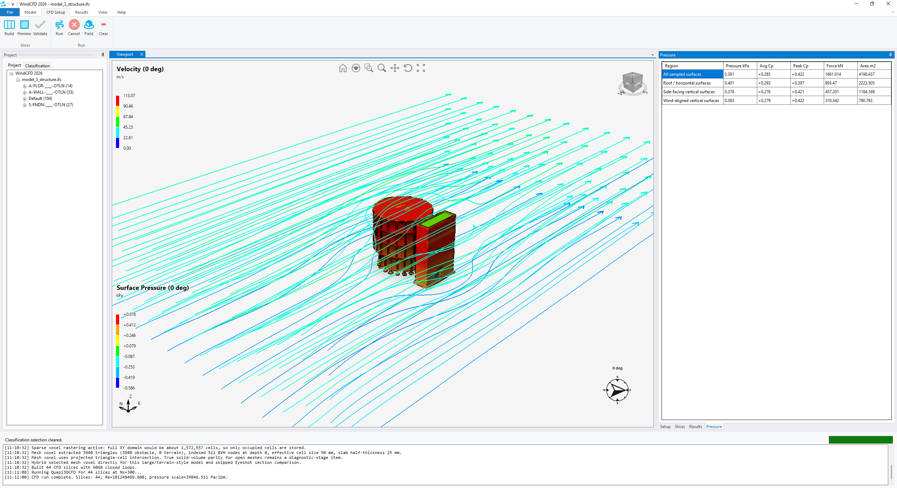Expand the S-FNDN-___-OTLN (27) node
The image size is (897, 488).
pyautogui.click(x=25, y=105)
